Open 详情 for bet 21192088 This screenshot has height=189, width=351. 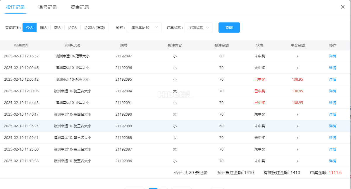[333, 138]
